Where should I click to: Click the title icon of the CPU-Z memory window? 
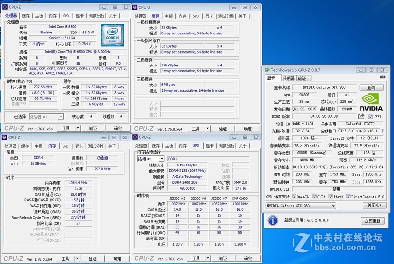pos(4,137)
